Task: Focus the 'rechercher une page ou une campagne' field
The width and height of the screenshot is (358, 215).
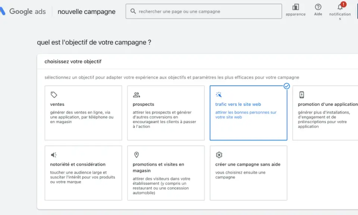Action: pos(204,11)
